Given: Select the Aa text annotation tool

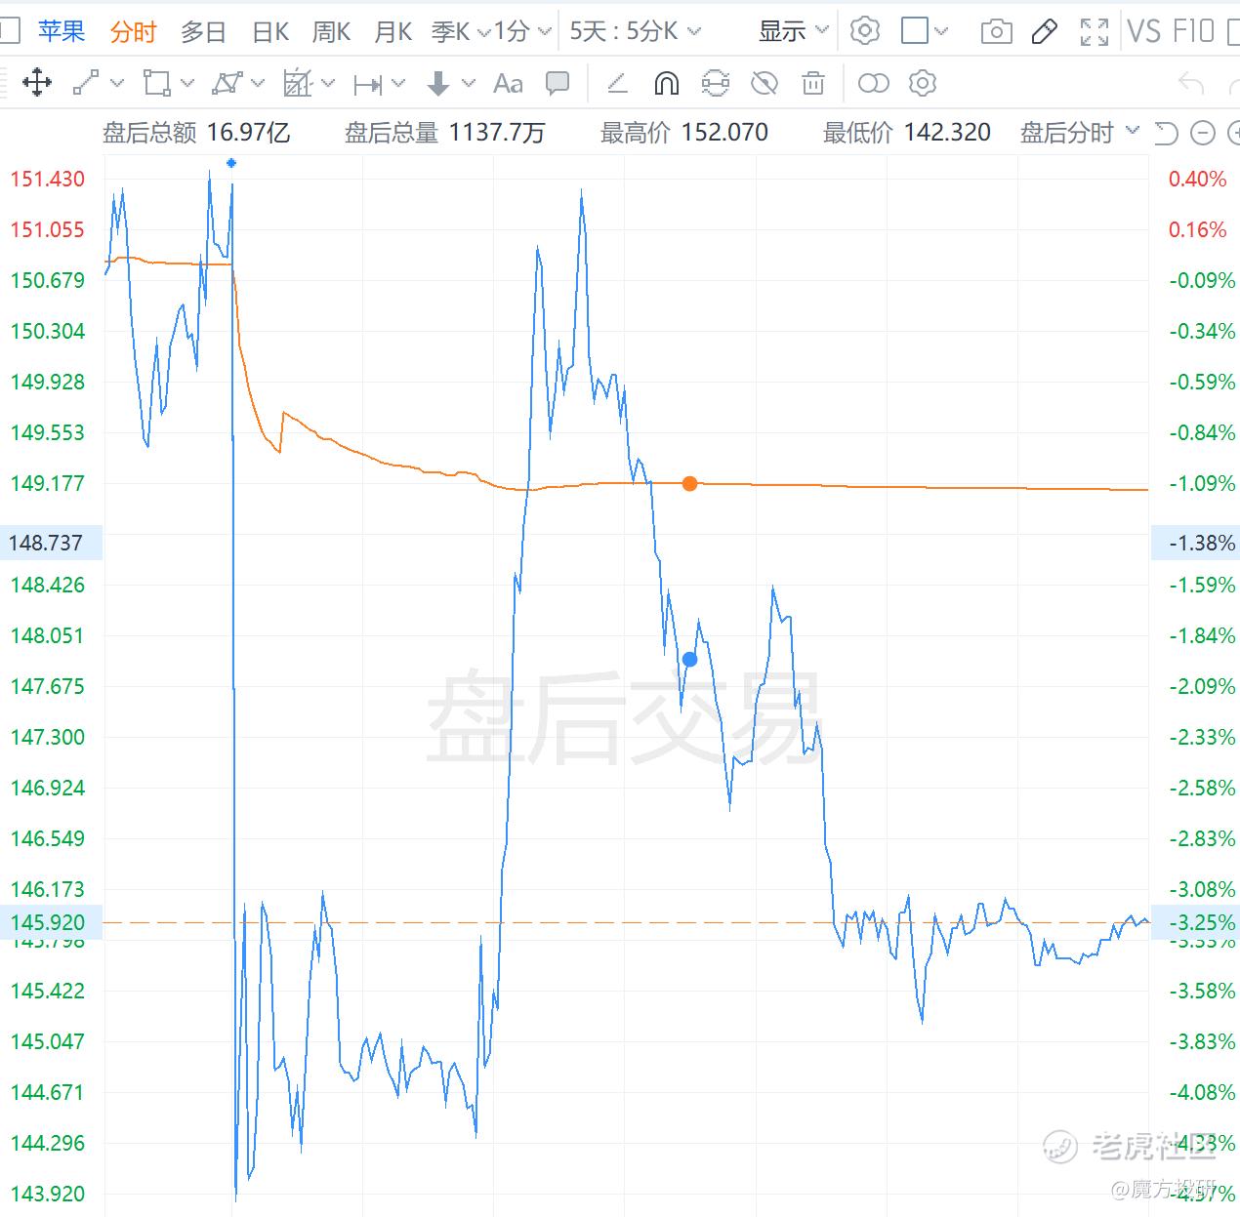Looking at the screenshot, I should tap(508, 84).
